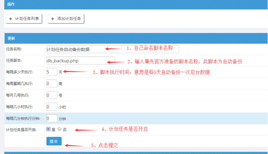This screenshot has height=154, width=268.
Task: Select the 每周星期几执行 input box
Action: pyautogui.click(x=51, y=83)
